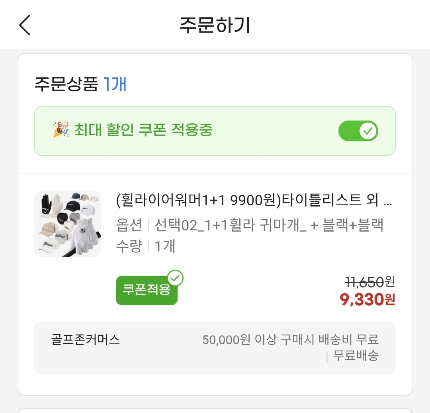Screen dimensions: 430x413
Task: Open the 골프존커머스 seller name
Action: point(86,340)
